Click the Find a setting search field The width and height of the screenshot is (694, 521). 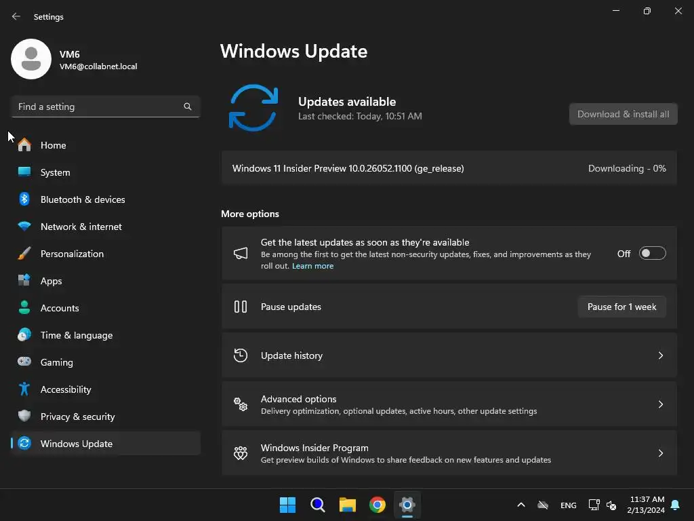[106, 107]
